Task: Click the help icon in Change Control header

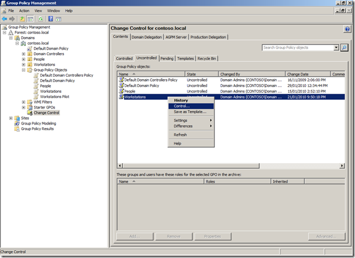Action: tap(347, 28)
